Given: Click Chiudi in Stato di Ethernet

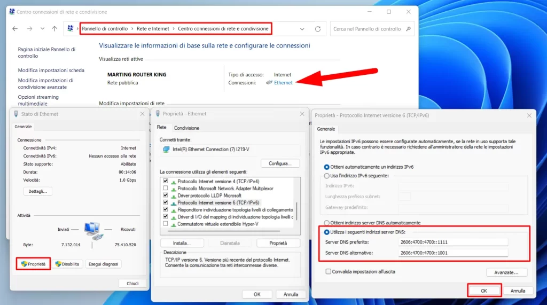Looking at the screenshot, I should tap(132, 283).
